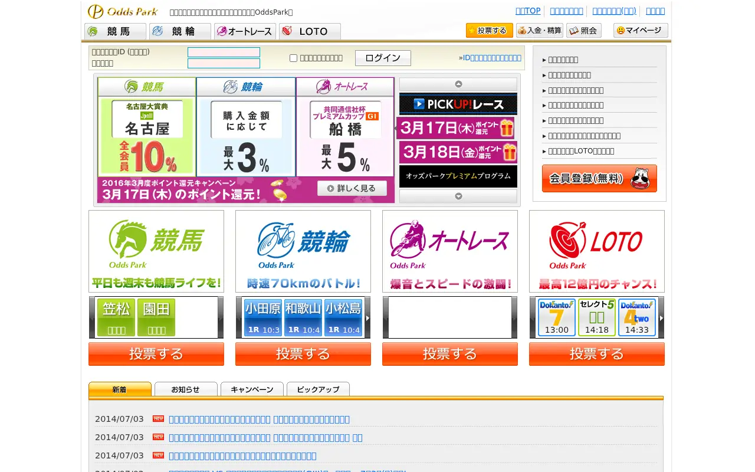The image size is (755, 472).
Task: Switch to お知らせ news tab
Action: tap(186, 389)
